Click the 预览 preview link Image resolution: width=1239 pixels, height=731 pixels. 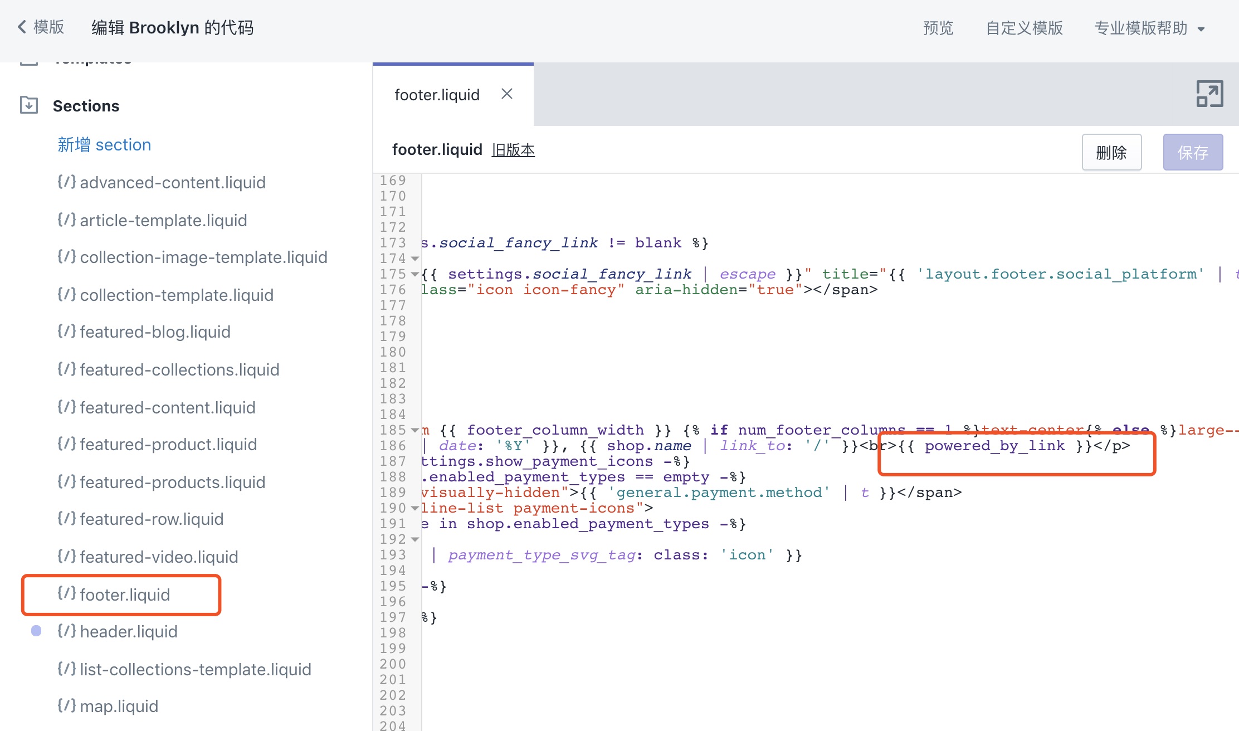[938, 28]
